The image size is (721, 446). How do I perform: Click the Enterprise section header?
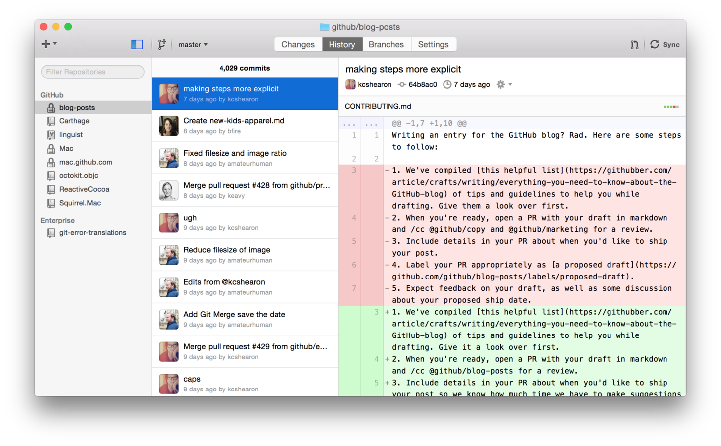(57, 220)
